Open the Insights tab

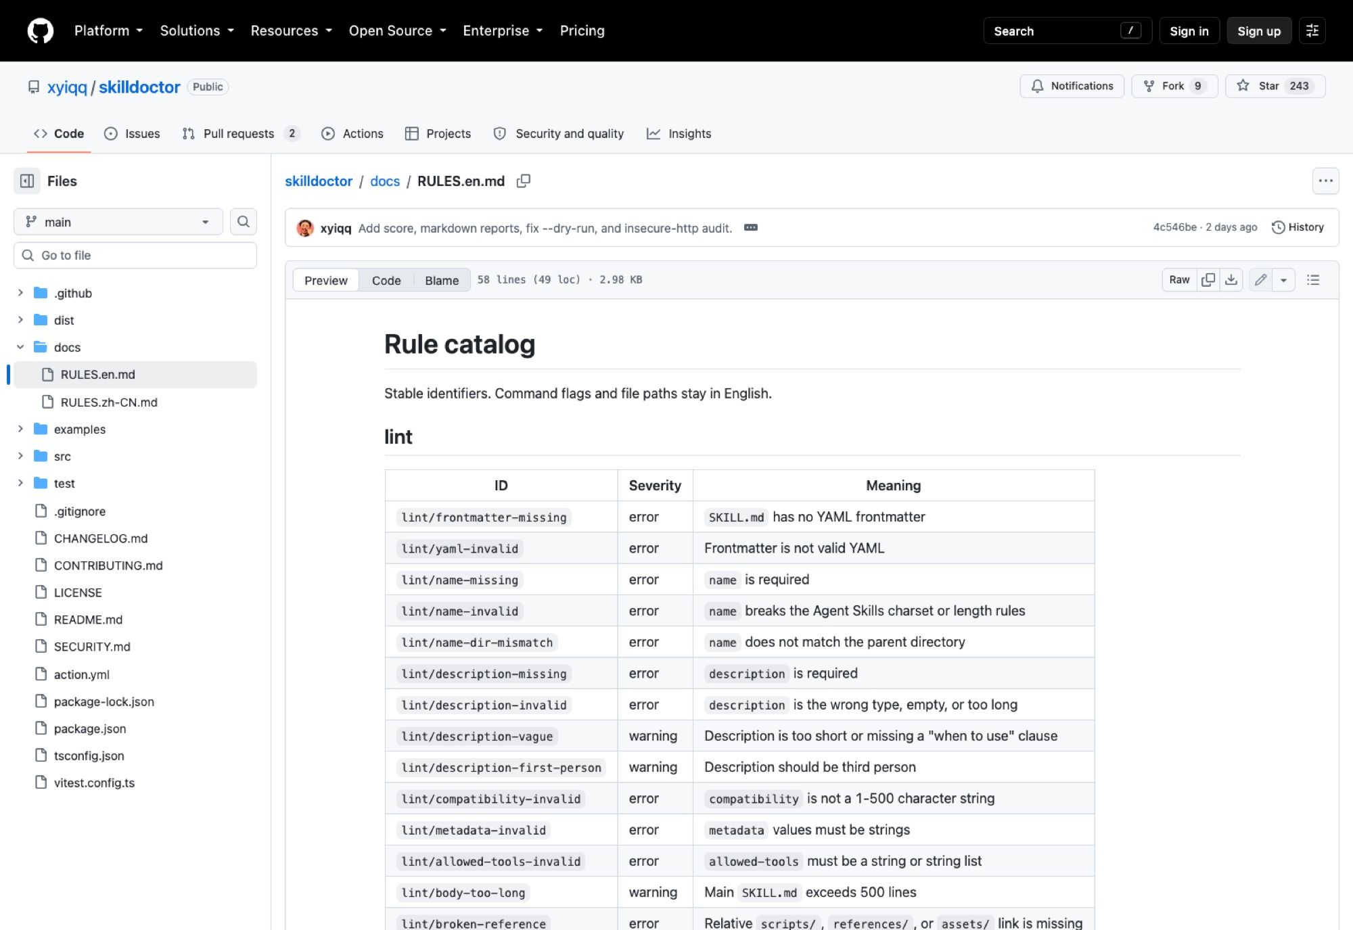679,134
